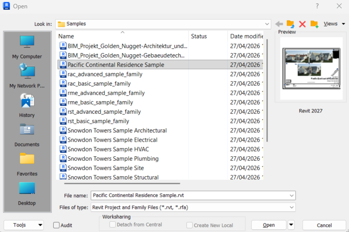The height and width of the screenshot is (232, 349).
Task: Close the Open dialog window
Action: click(339, 6)
